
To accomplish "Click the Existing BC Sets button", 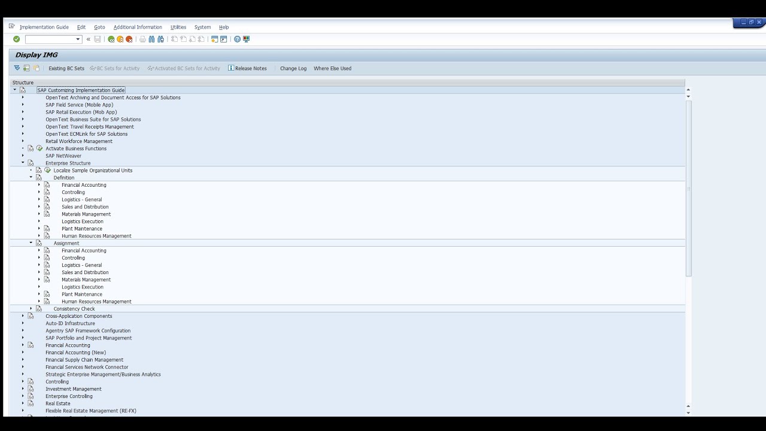I will 66,68.
